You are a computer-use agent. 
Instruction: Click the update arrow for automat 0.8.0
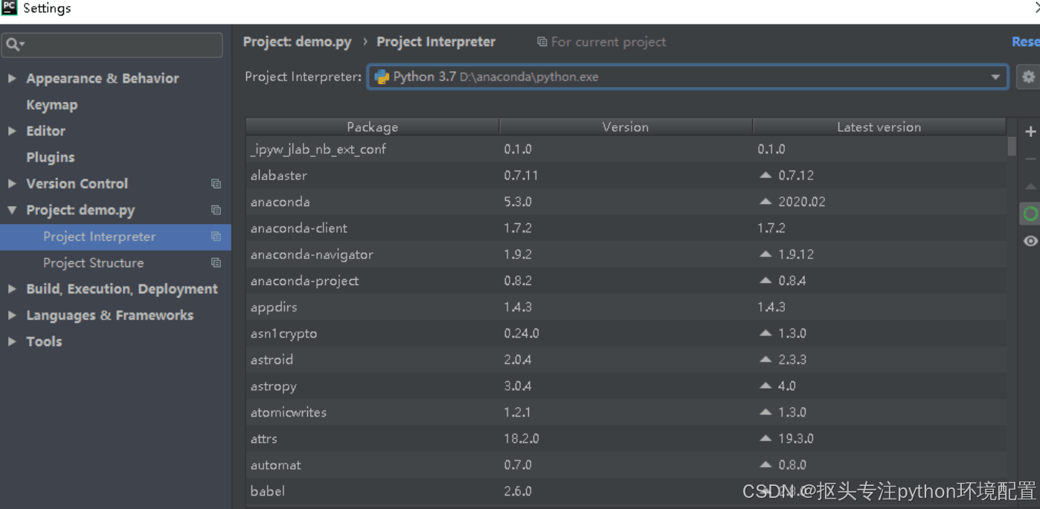(x=765, y=465)
